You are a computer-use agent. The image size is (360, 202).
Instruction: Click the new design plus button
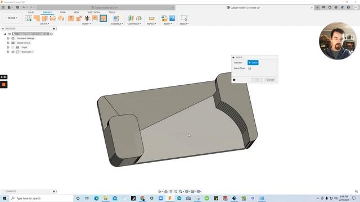317,7
